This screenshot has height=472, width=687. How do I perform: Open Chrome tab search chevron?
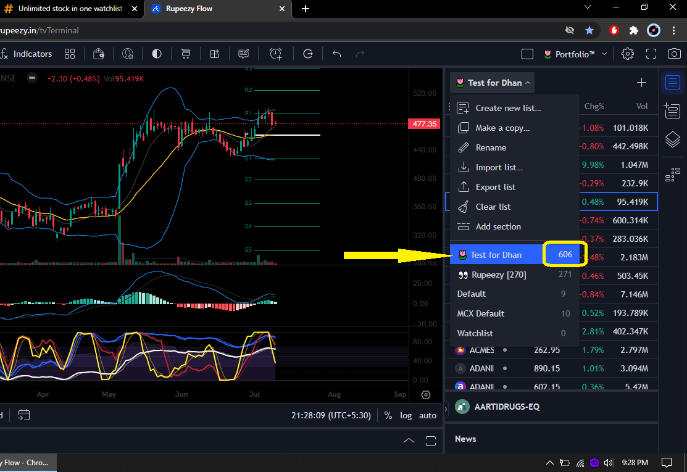[588, 7]
